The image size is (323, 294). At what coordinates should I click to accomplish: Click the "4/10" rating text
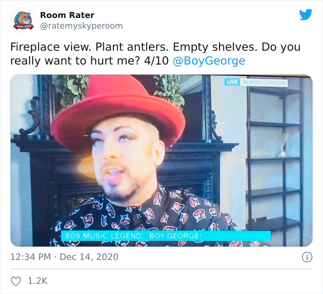pyautogui.click(x=156, y=61)
